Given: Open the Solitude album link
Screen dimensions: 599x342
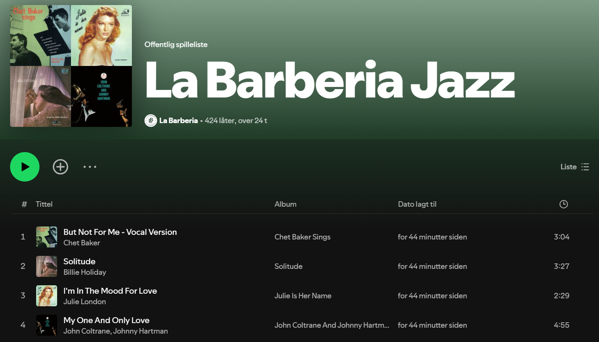Looking at the screenshot, I should 289,266.
